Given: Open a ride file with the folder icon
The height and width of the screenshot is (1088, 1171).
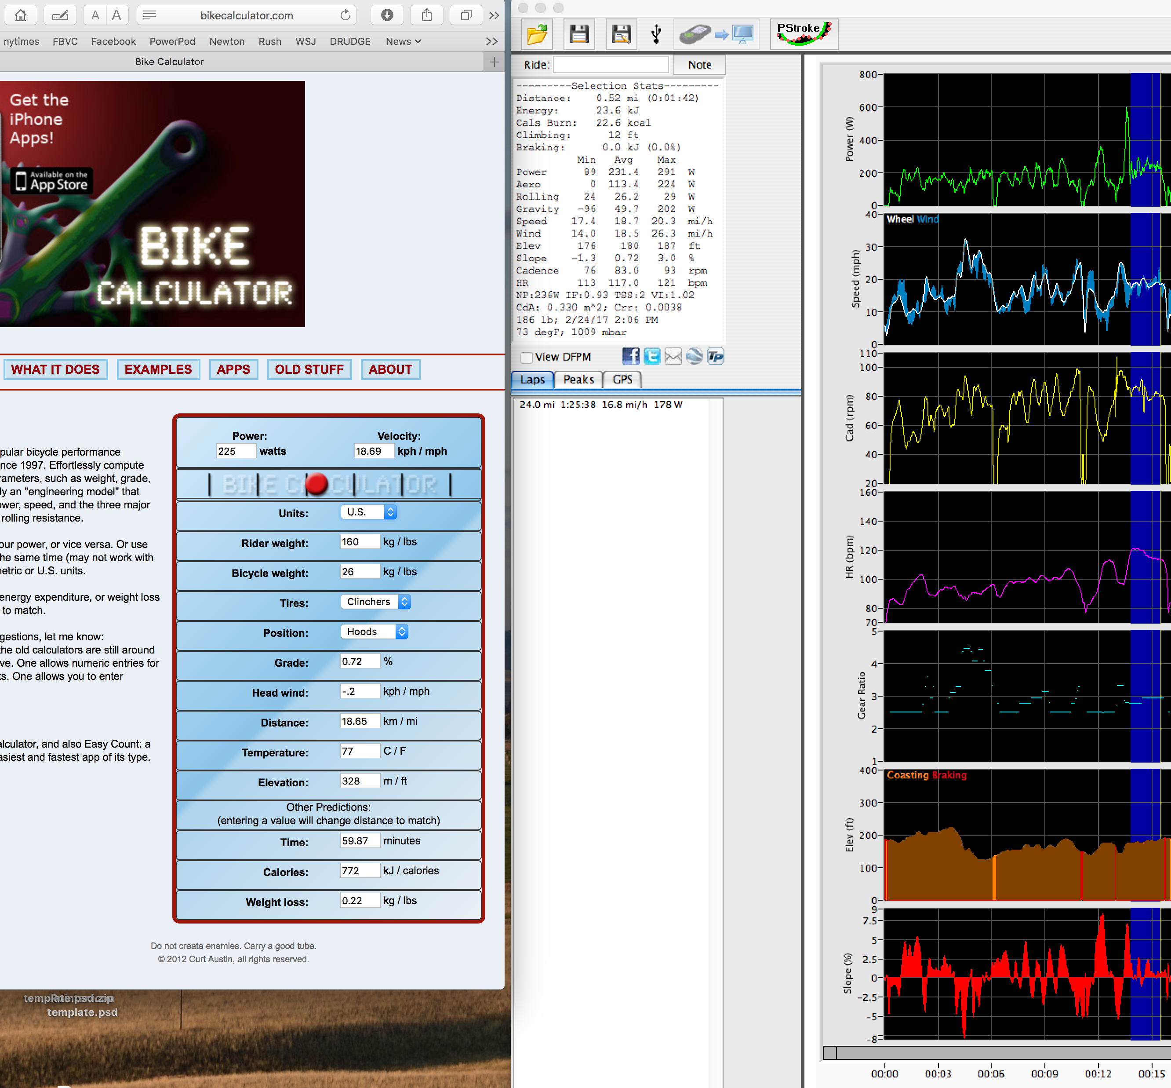Looking at the screenshot, I should coord(537,34).
